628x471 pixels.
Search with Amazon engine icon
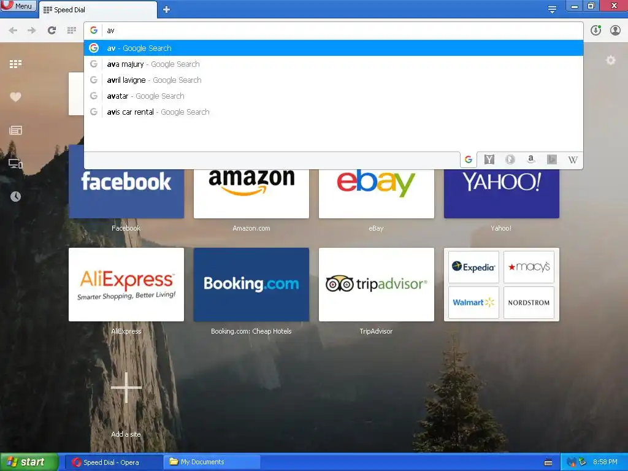tap(530, 159)
